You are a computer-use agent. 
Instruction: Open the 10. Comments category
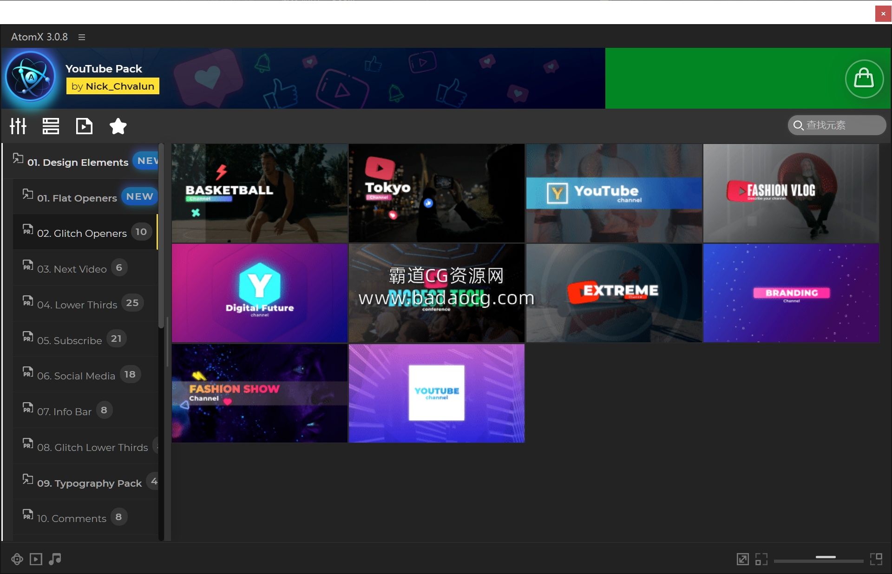85,517
